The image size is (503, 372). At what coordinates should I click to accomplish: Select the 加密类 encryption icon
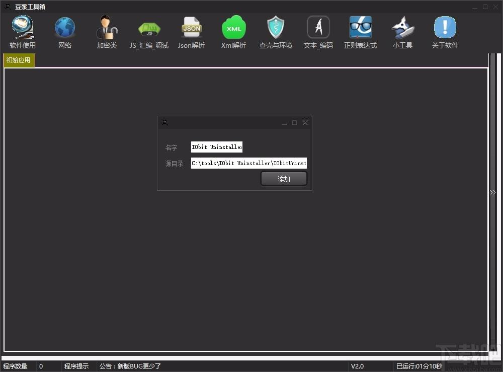tap(107, 28)
